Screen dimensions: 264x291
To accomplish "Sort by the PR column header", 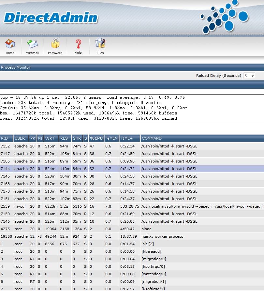I will [x=33, y=138].
